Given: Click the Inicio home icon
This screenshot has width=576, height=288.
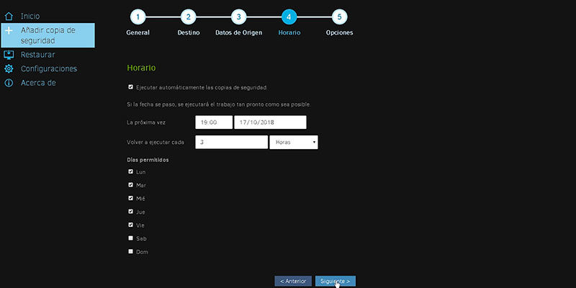Looking at the screenshot, I should 9,16.
